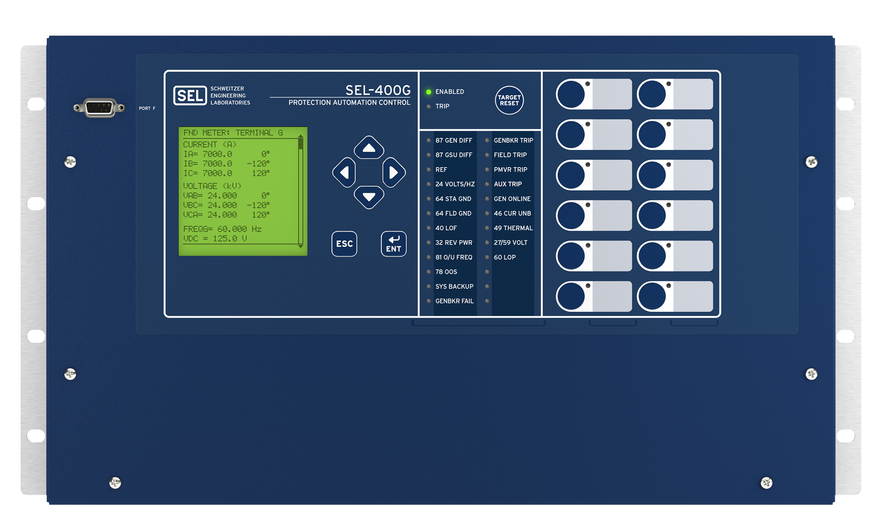Screen dimensions: 891x532
Task: Click the 87 GSU DIFF target LED
Action: pyautogui.click(x=429, y=155)
